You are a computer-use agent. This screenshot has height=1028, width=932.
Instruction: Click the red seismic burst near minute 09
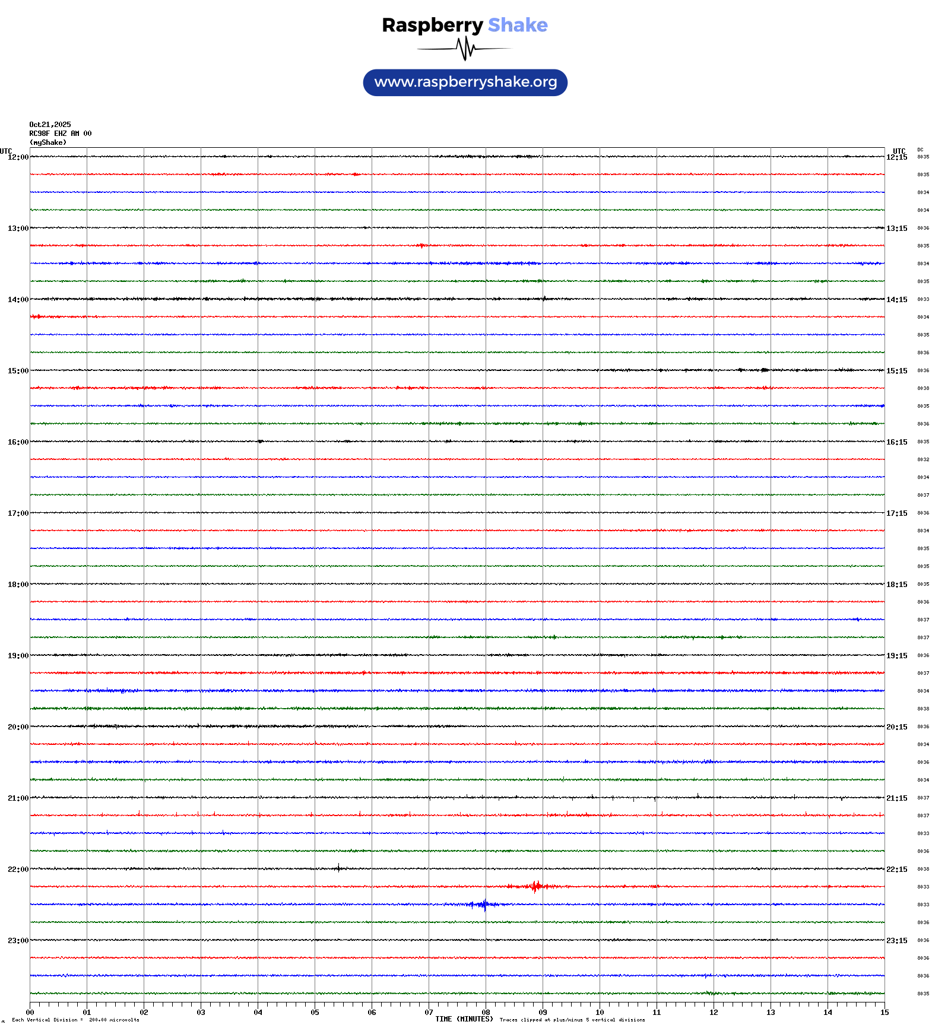(535, 887)
